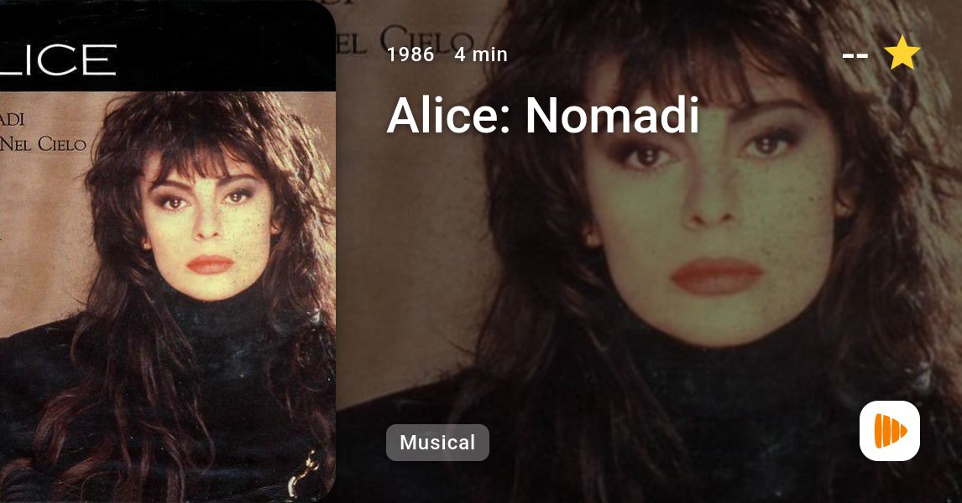
Task: Click the ADI text on the poster
Action: [x=12, y=118]
